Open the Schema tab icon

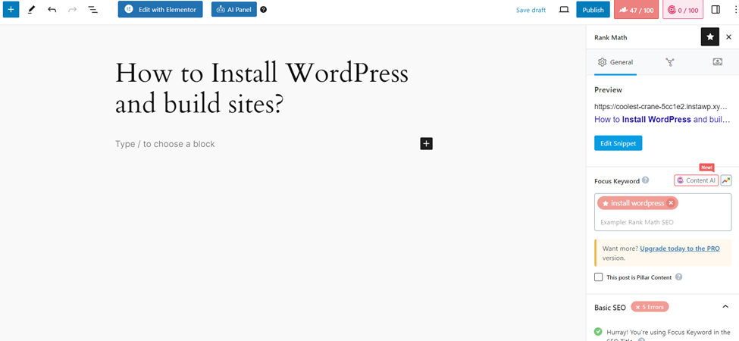[x=669, y=62]
